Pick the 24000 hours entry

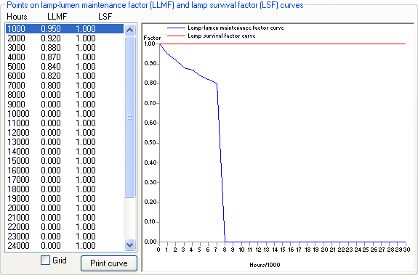pos(65,246)
